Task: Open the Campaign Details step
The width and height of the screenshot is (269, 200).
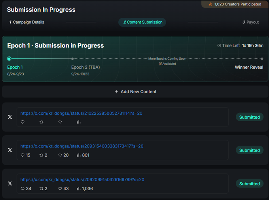Action: click(x=27, y=22)
